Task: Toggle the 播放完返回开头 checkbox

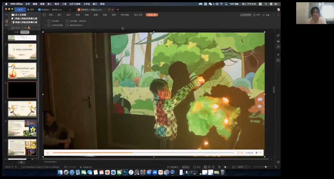Action: [67, 25]
